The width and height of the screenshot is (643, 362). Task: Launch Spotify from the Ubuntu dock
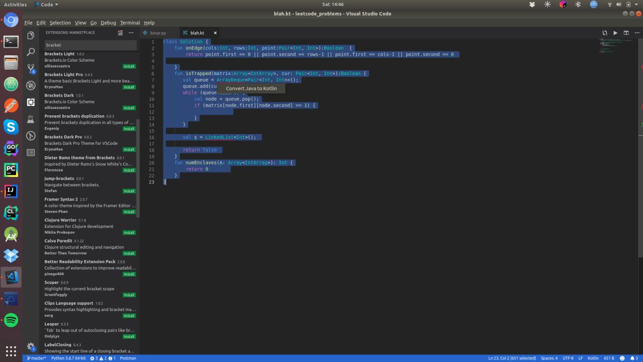pos(11,320)
